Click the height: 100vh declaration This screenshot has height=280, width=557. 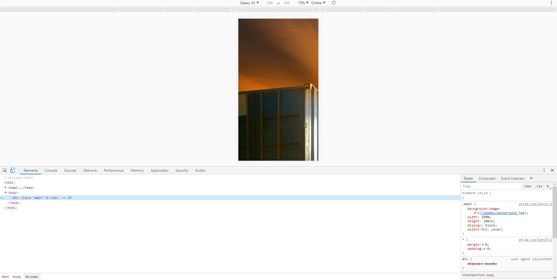481,221
